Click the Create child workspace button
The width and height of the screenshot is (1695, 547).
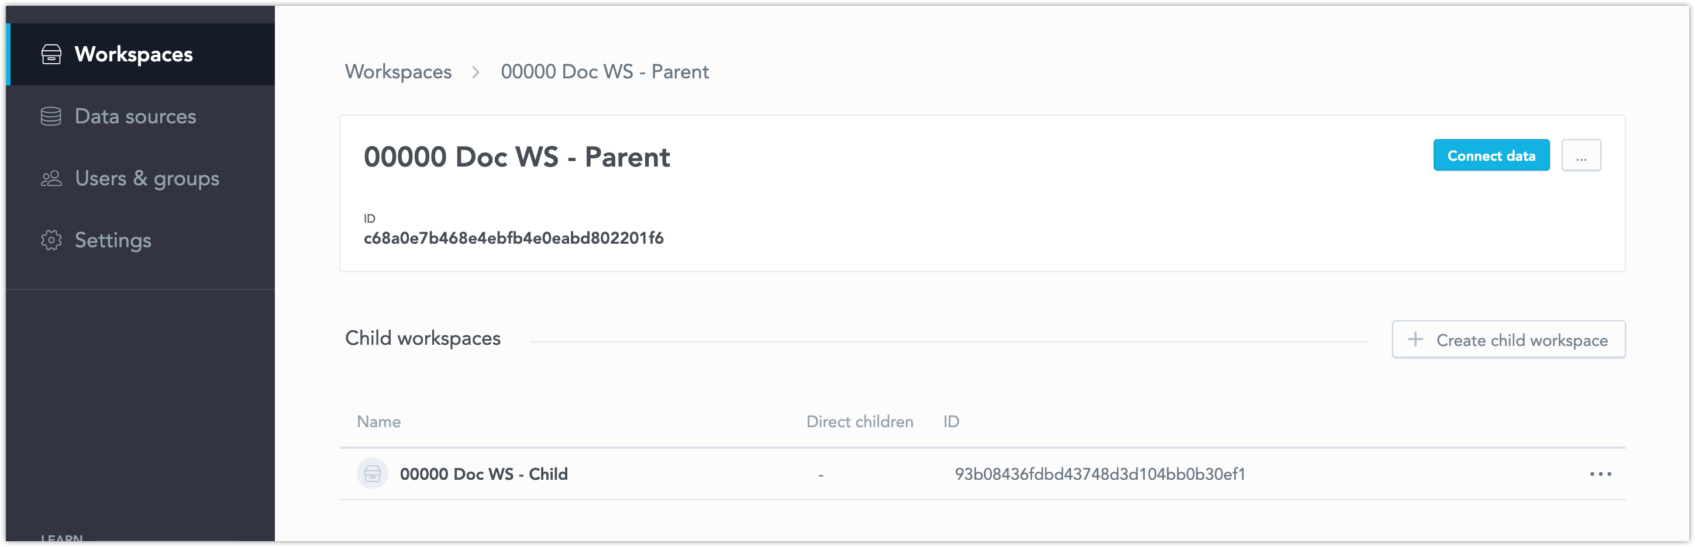point(1508,339)
